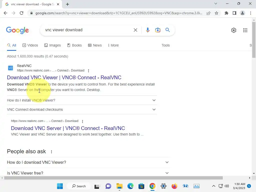This screenshot has height=192, width=256.
Task: Expand VNC Connect download checksums
Action: point(82,109)
